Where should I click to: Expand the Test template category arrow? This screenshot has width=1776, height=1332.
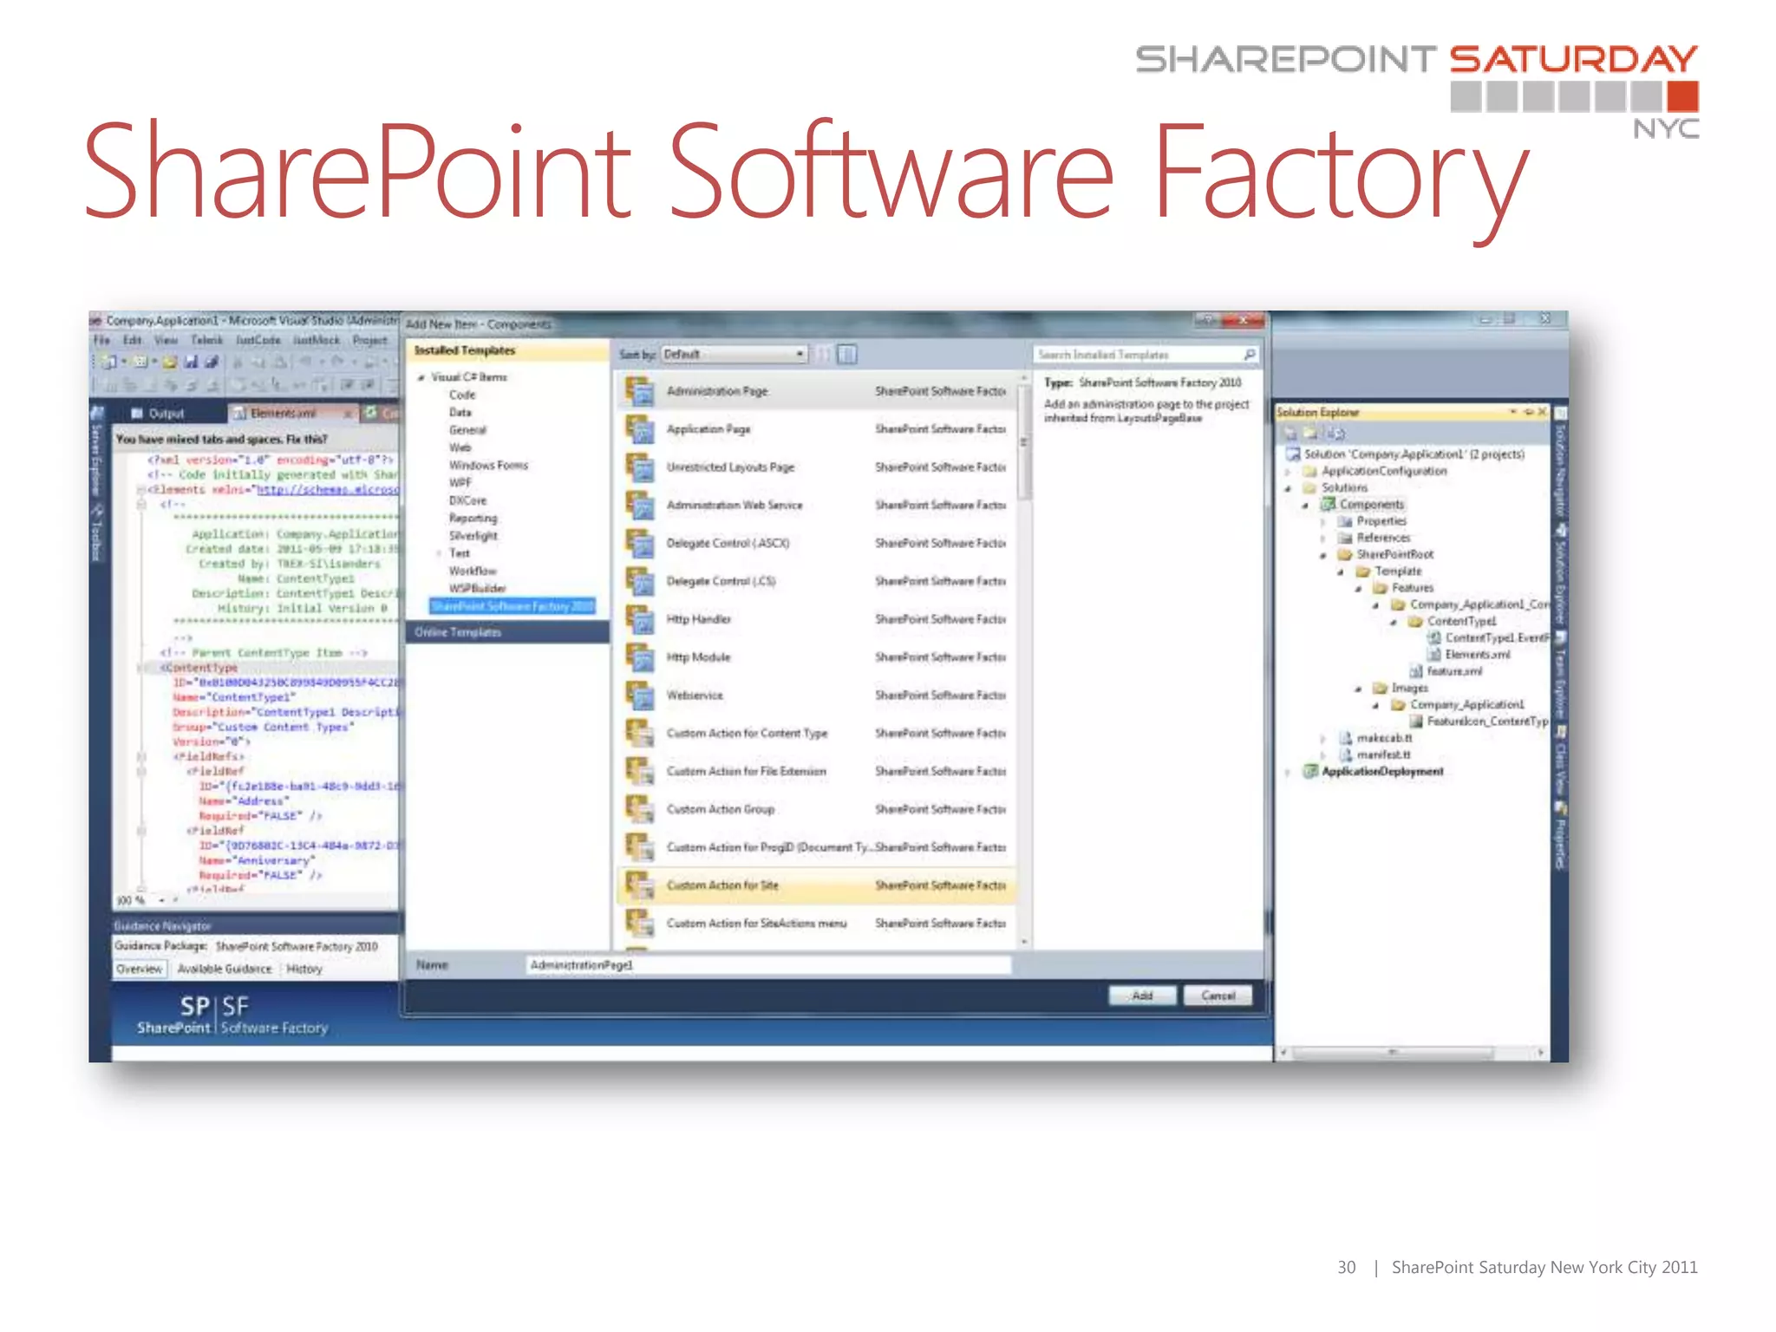440,554
